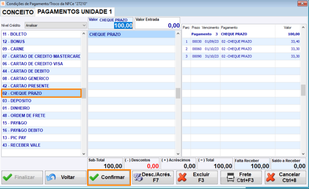Click the Prazo column header

click(x=196, y=27)
